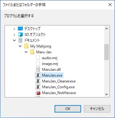Click the blue デスクトップ monitor icon
The width and height of the screenshot is (115, 118).
coord(20,29)
